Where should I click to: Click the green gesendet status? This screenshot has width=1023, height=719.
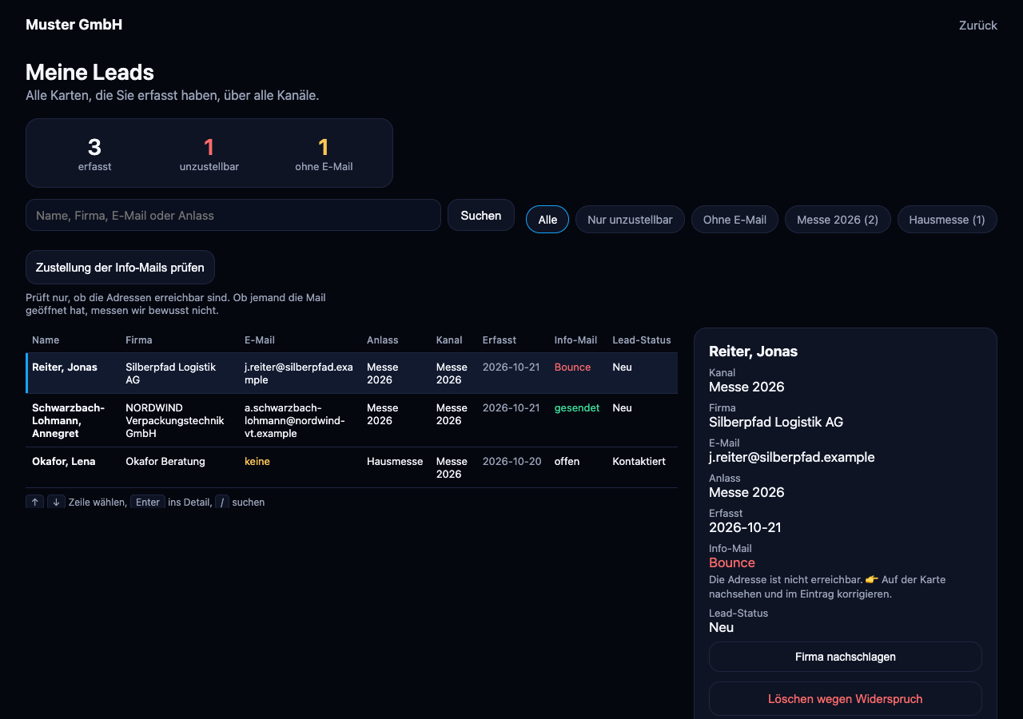pyautogui.click(x=577, y=407)
